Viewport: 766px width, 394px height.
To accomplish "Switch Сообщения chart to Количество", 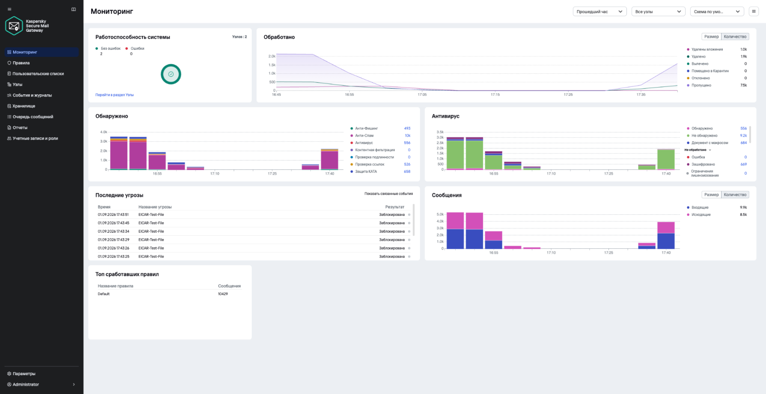I will 735,195.
